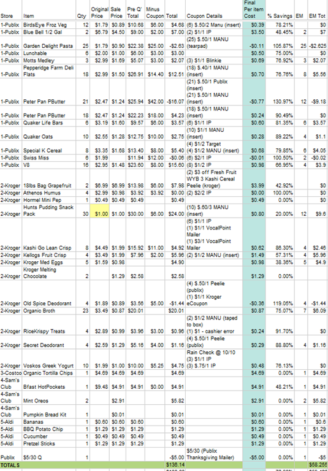Screen dimensions: 328x471
Task: Select the $9.48 original price cell
Action: (x=99, y=384)
